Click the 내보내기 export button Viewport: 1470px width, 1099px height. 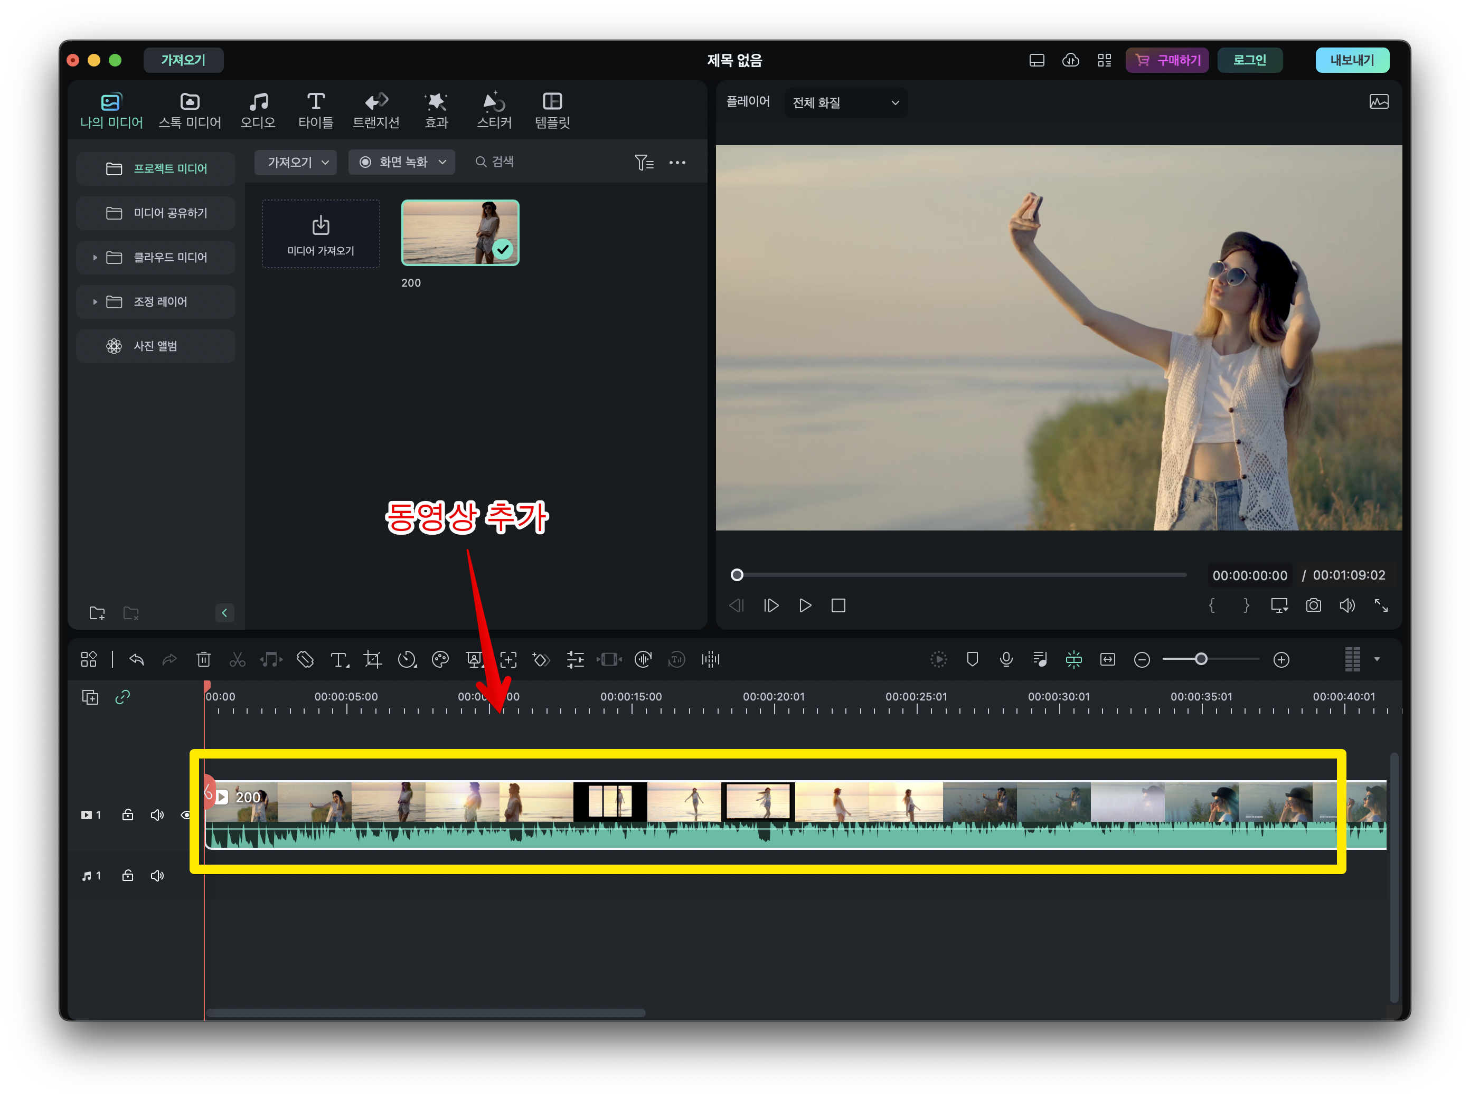pyautogui.click(x=1352, y=61)
